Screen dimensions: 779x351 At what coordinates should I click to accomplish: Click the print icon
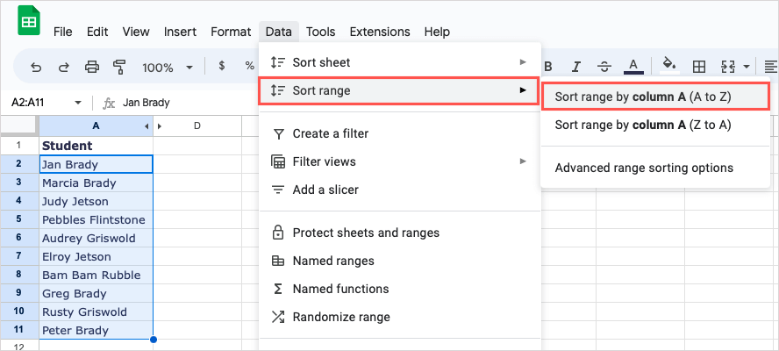tap(91, 67)
